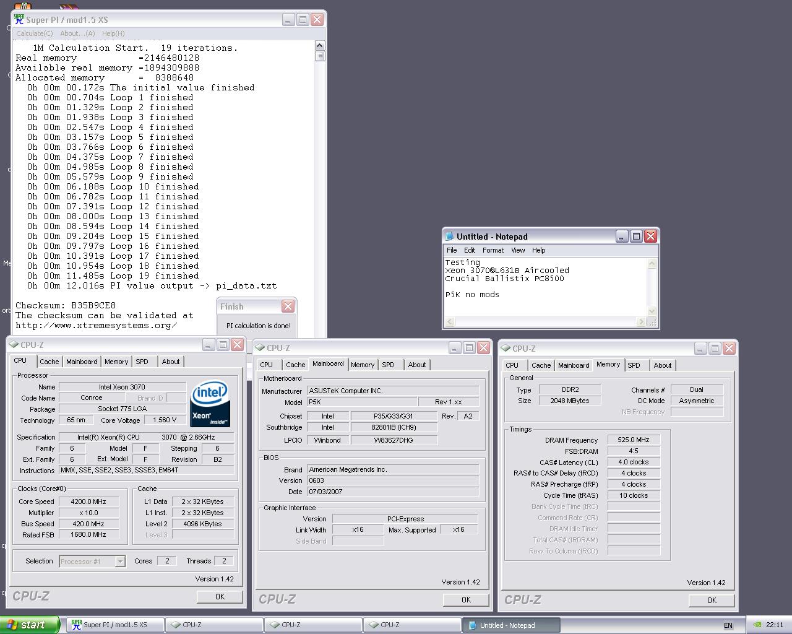
Task: Open Notepad View menu
Action: (x=518, y=250)
